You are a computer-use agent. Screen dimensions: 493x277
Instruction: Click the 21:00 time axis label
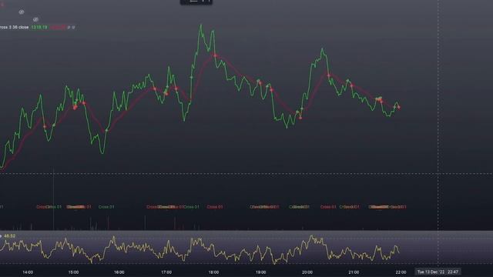tap(354, 272)
